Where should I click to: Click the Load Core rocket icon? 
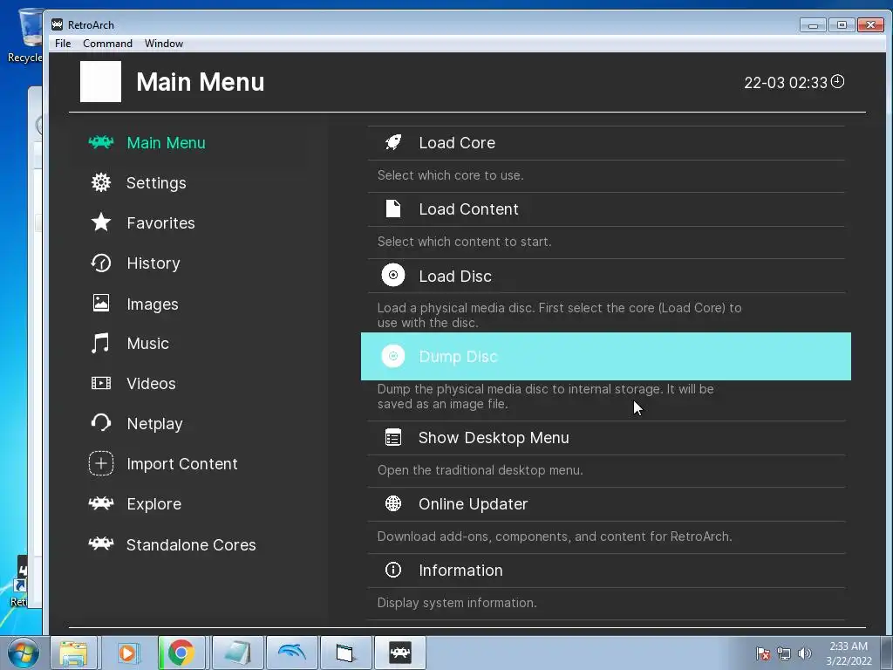393,142
